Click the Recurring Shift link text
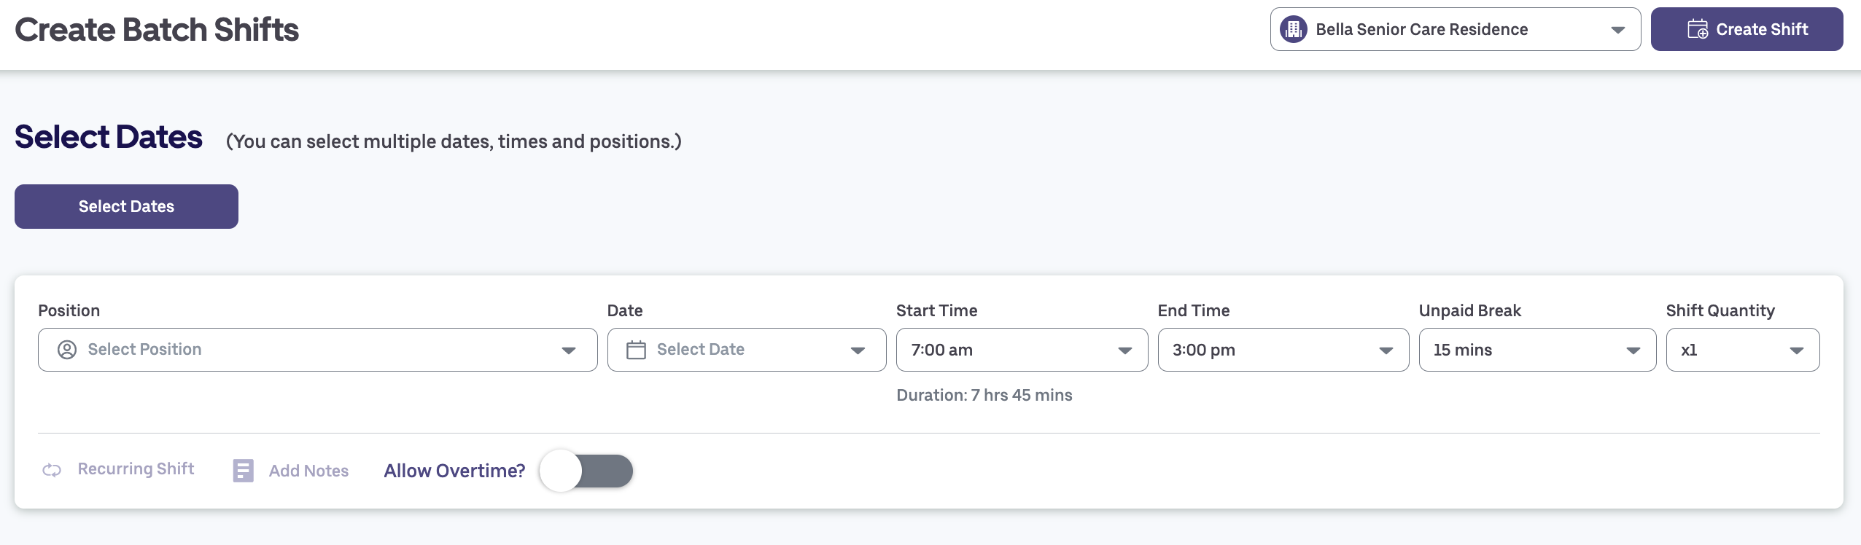 coord(136,468)
